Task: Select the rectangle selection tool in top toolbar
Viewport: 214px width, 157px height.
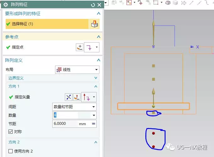Action: (156, 3)
